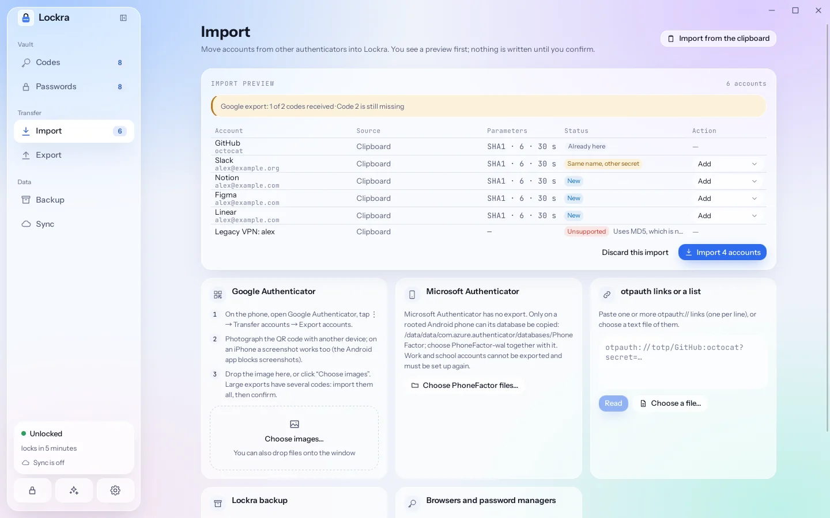830x518 pixels.
Task: Click the New badge in the Figma row
Action: pos(574,199)
